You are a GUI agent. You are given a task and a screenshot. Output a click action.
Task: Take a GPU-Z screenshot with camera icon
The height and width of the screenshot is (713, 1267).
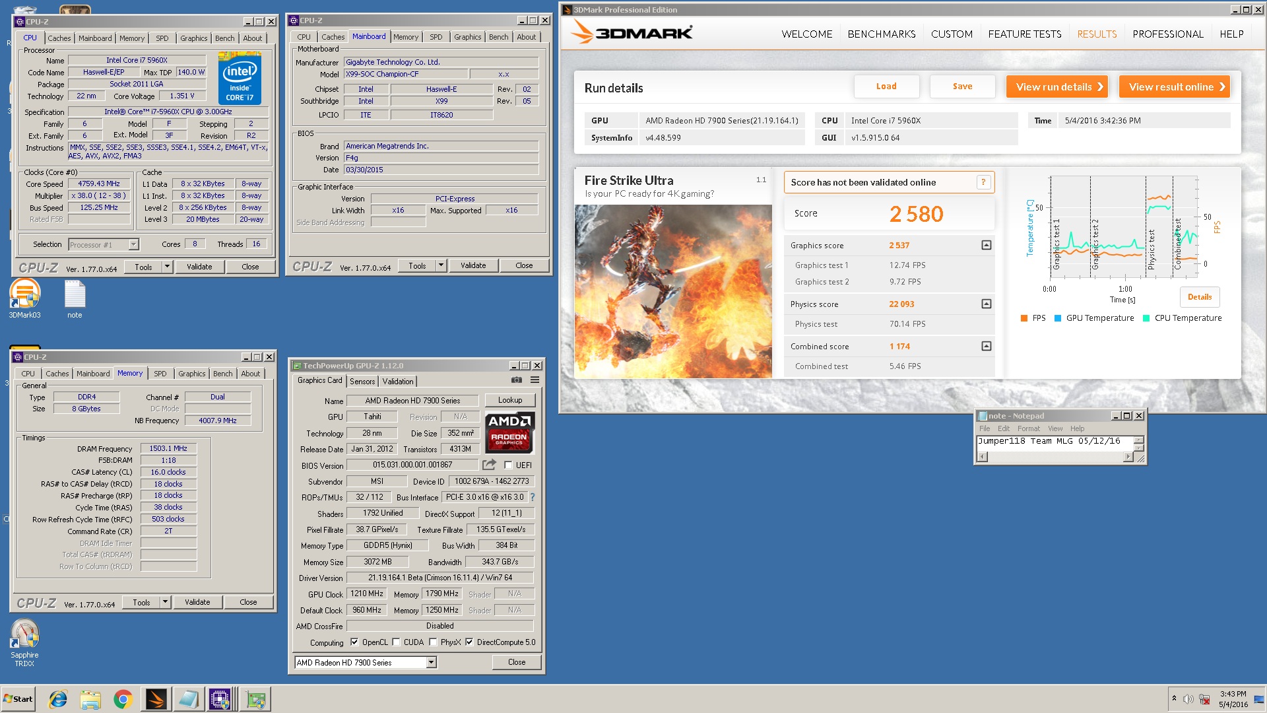[517, 380]
